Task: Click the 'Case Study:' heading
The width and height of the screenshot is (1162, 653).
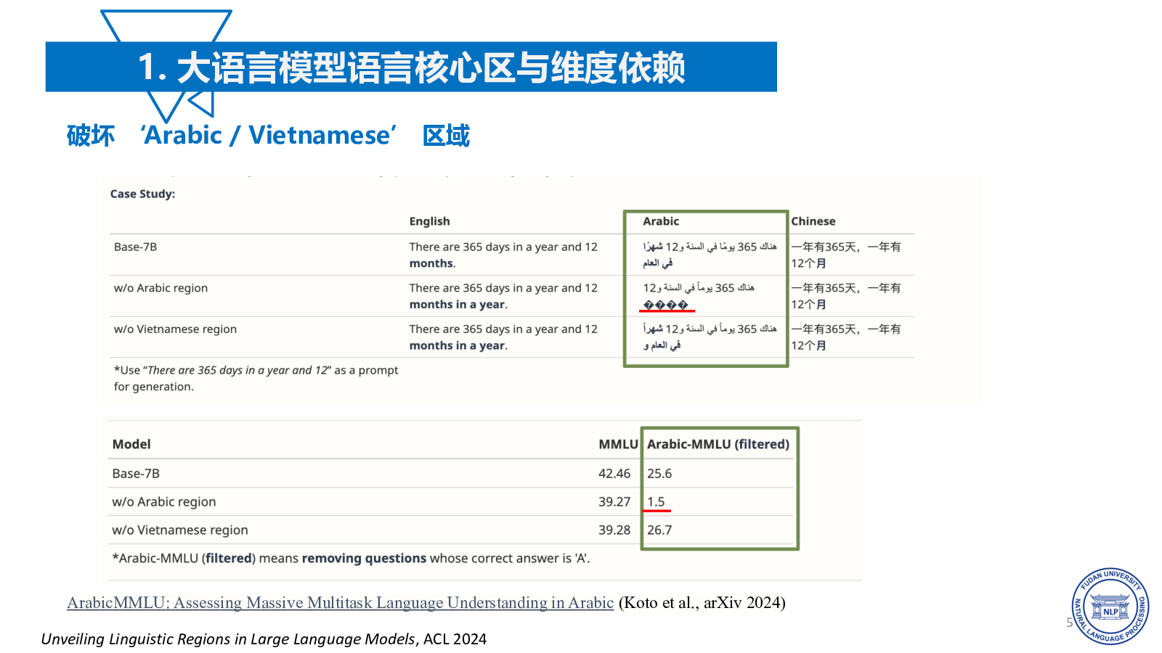Action: pyautogui.click(x=142, y=194)
